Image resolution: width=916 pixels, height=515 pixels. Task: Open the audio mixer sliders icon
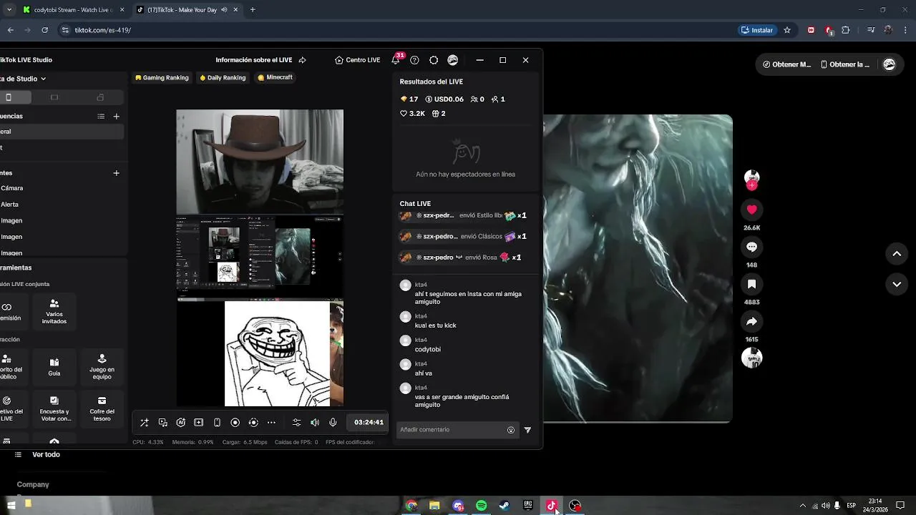pos(297,423)
